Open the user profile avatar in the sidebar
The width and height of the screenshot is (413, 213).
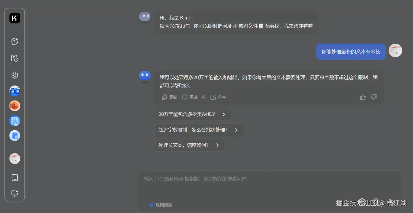point(15,159)
